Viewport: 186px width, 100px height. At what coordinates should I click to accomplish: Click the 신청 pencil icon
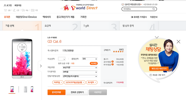(x=14, y=10)
